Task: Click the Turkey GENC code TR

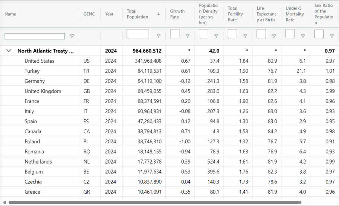Action: (x=86, y=71)
